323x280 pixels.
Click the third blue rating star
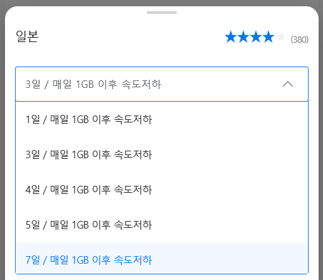click(256, 37)
